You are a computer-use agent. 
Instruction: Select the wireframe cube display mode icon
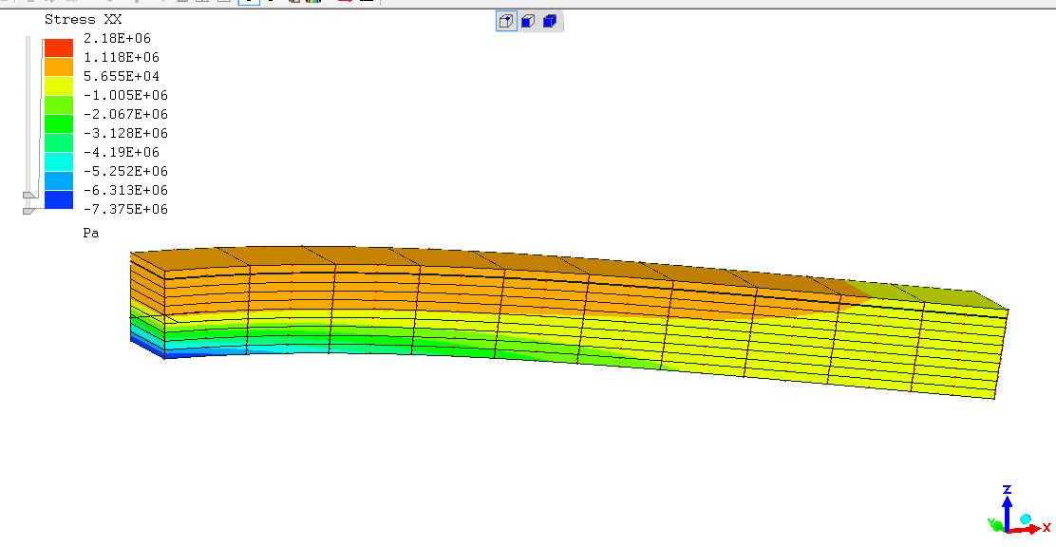pos(506,22)
